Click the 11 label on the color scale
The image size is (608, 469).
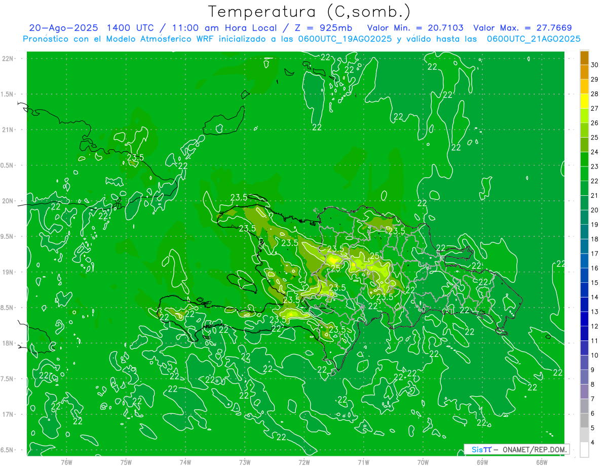pyautogui.click(x=595, y=341)
